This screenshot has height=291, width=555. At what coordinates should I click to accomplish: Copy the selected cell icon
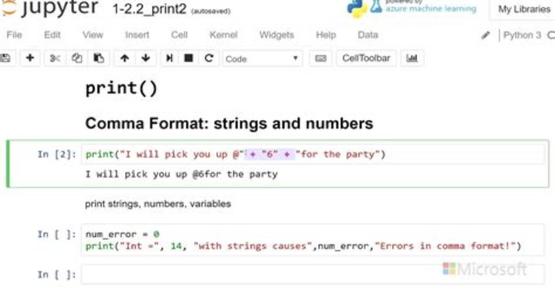[77, 58]
